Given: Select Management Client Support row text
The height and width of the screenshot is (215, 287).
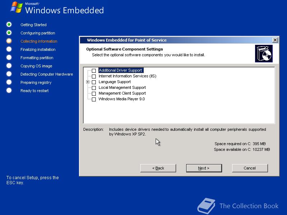Looking at the screenshot, I should [122, 93].
